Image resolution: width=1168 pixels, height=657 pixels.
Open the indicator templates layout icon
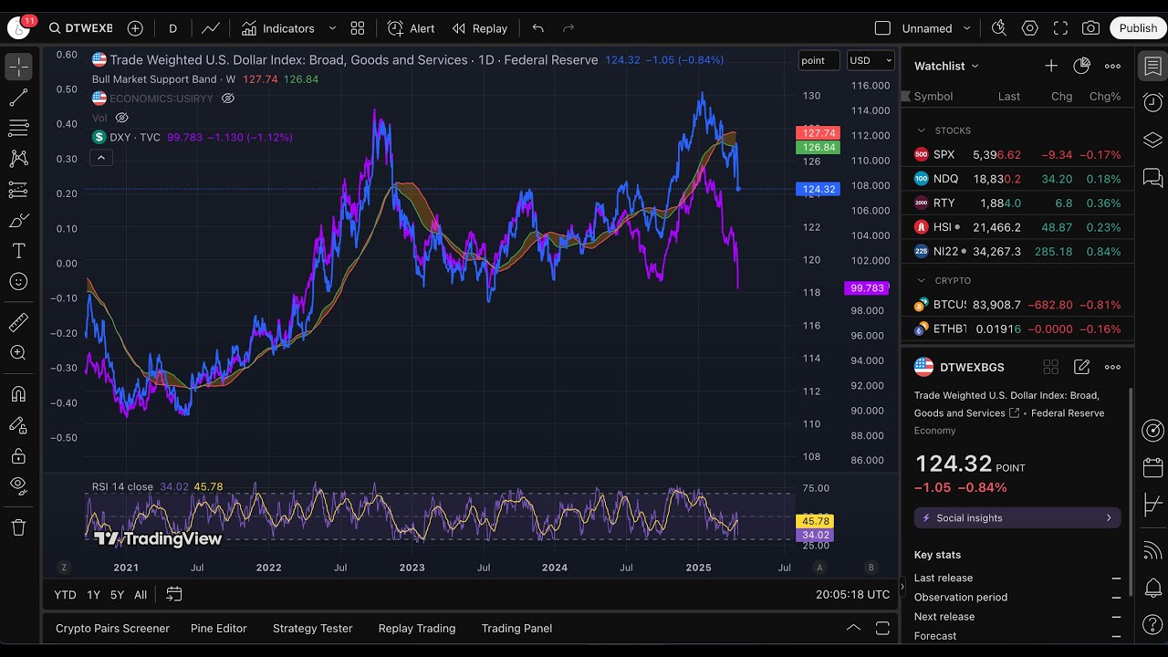pyautogui.click(x=358, y=28)
